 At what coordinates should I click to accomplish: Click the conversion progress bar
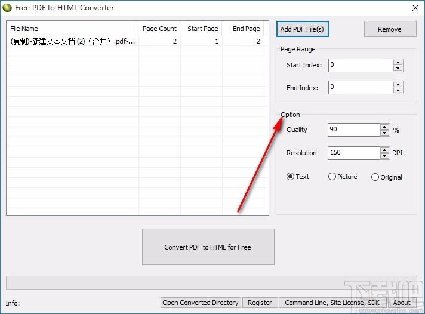[211, 282]
